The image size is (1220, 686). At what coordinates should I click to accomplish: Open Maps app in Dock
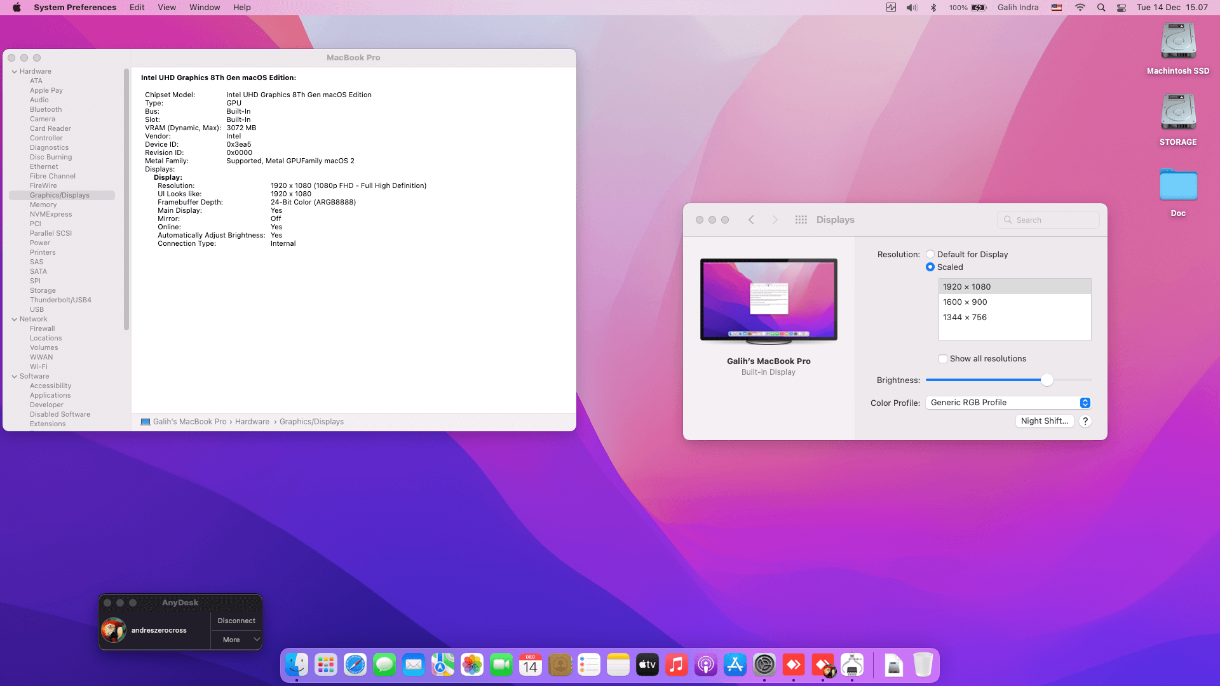click(x=443, y=665)
